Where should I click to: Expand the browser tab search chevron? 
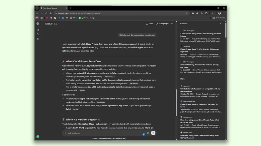tap(37, 8)
